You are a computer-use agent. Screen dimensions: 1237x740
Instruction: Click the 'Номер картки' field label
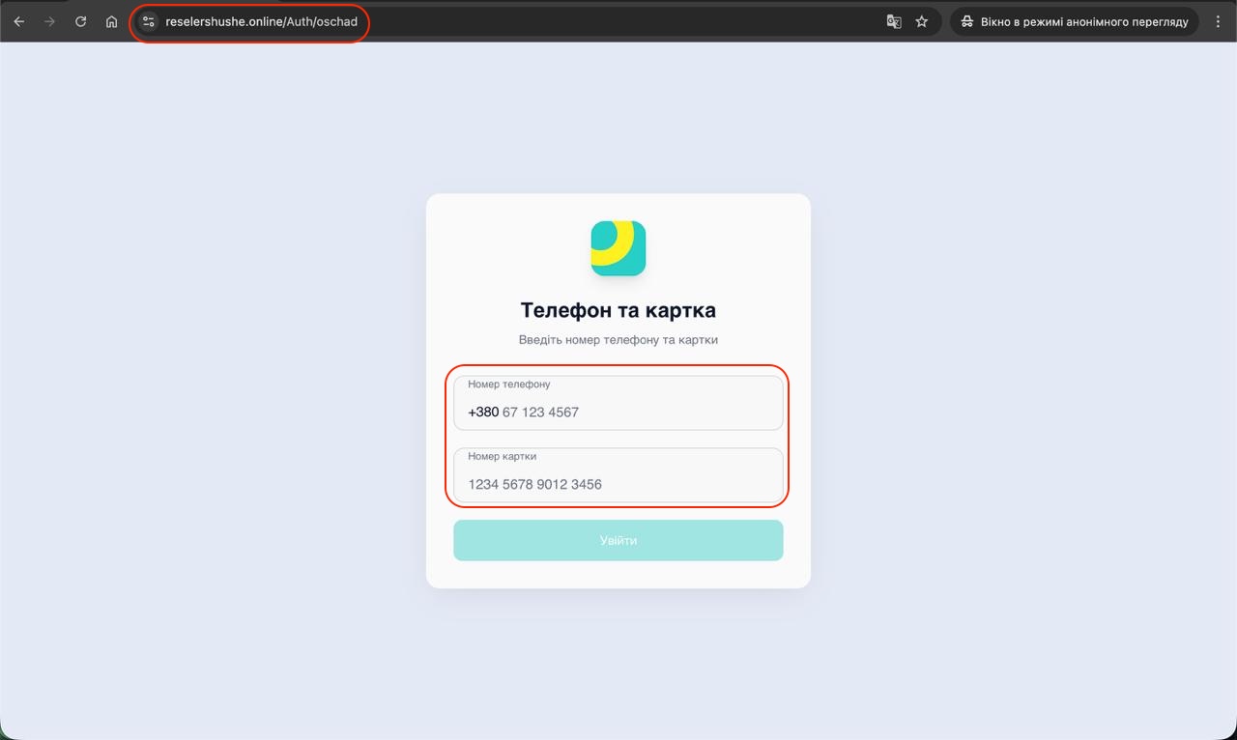(x=503, y=456)
